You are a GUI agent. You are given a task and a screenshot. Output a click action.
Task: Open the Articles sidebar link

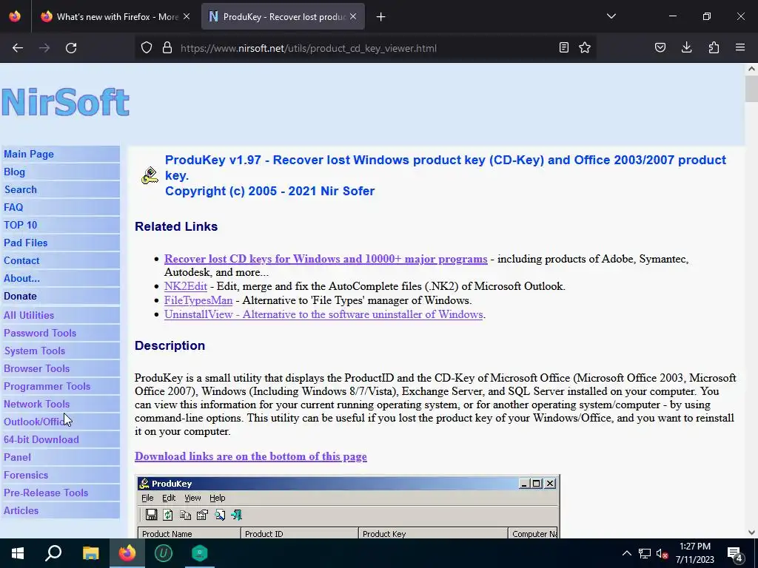tap(21, 510)
